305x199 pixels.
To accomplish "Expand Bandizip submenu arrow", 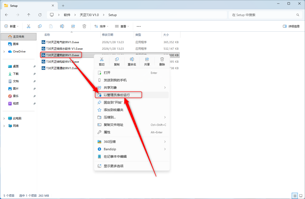I will coord(165,149).
